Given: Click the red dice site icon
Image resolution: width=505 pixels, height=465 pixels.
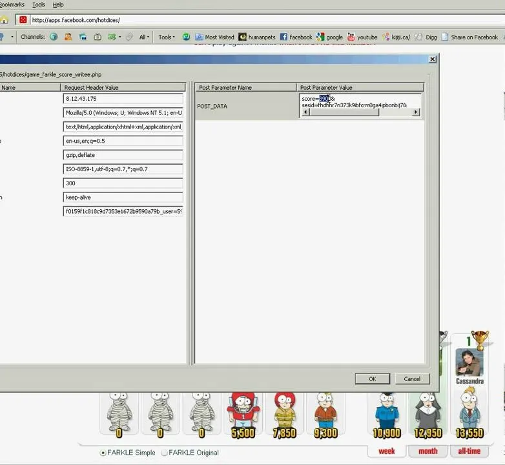Looking at the screenshot, I should pyautogui.click(x=23, y=20).
